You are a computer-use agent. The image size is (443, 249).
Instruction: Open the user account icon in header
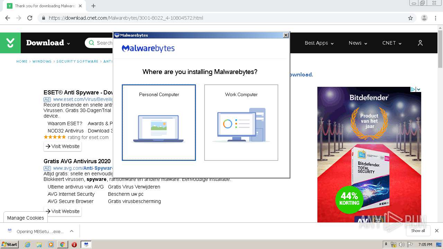pos(420,43)
